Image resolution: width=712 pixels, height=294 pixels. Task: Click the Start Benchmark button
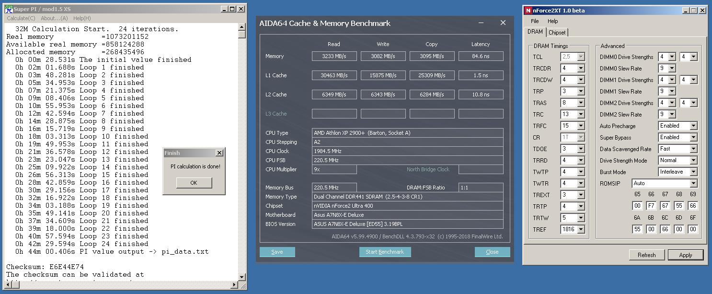(x=385, y=252)
